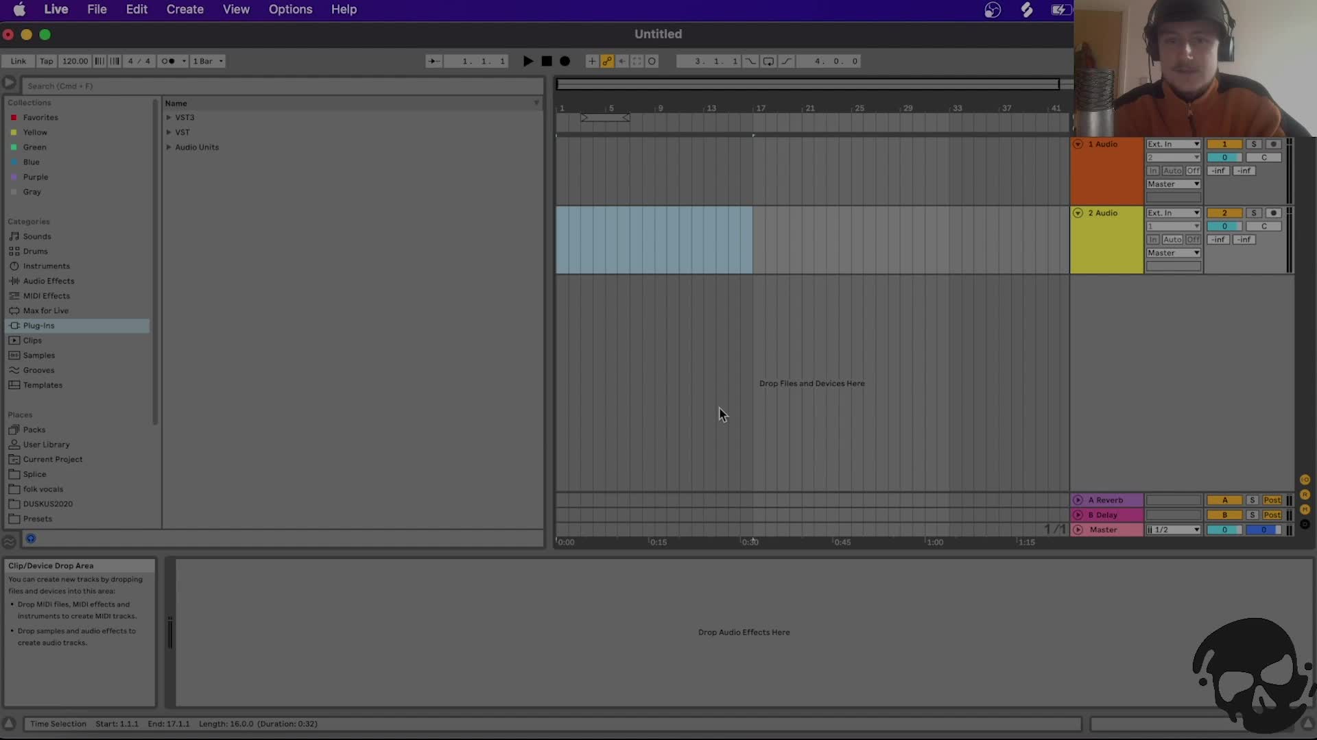Set 1 Audio monitoring to Off
Screen dimensions: 1317x740
[1194, 171]
